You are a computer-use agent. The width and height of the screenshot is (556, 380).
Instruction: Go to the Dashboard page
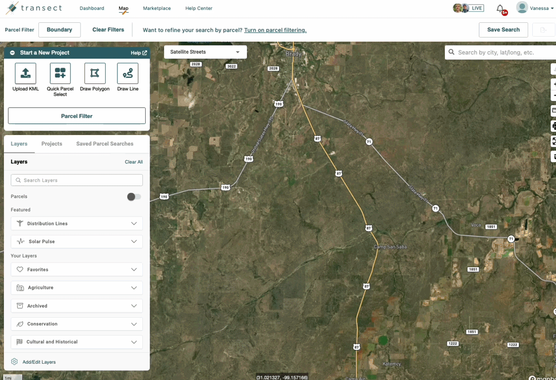tap(92, 8)
